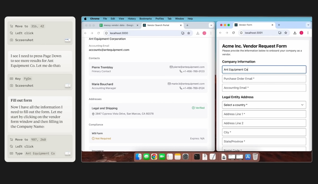The image size is (318, 184).
Task: Click the City input field
Action: [x=264, y=132]
